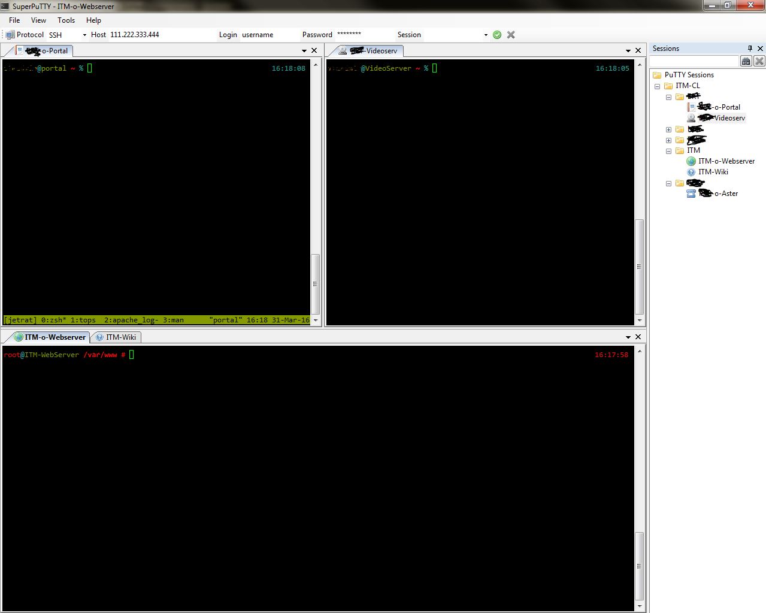
Task: Open the Tools menu
Action: [x=66, y=20]
